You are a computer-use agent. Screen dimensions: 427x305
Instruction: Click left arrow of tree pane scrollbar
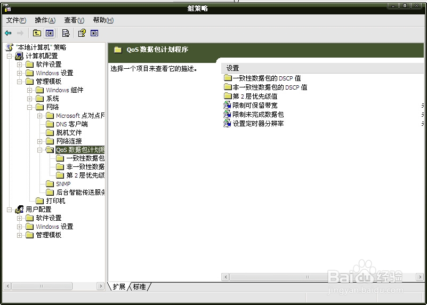[7, 286]
